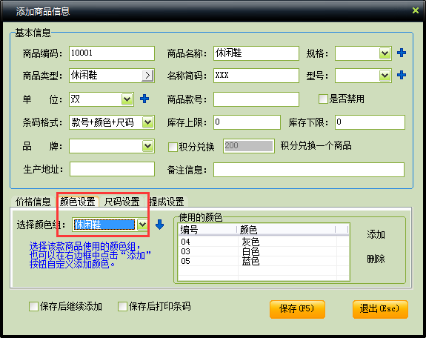This screenshot has height=338, width=426.
Task: Add a new unit via plus icon beside 单位
Action: (x=144, y=99)
